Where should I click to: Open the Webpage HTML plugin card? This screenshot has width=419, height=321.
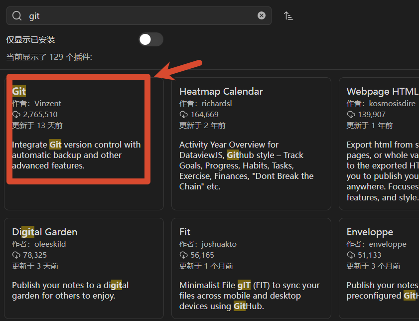tap(379, 144)
